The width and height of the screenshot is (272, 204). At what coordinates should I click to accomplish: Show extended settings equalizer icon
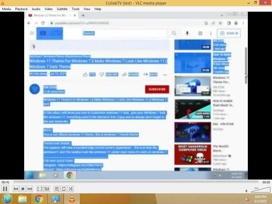click(47, 189)
